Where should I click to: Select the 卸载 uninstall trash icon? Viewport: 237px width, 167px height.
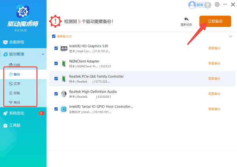(11, 93)
